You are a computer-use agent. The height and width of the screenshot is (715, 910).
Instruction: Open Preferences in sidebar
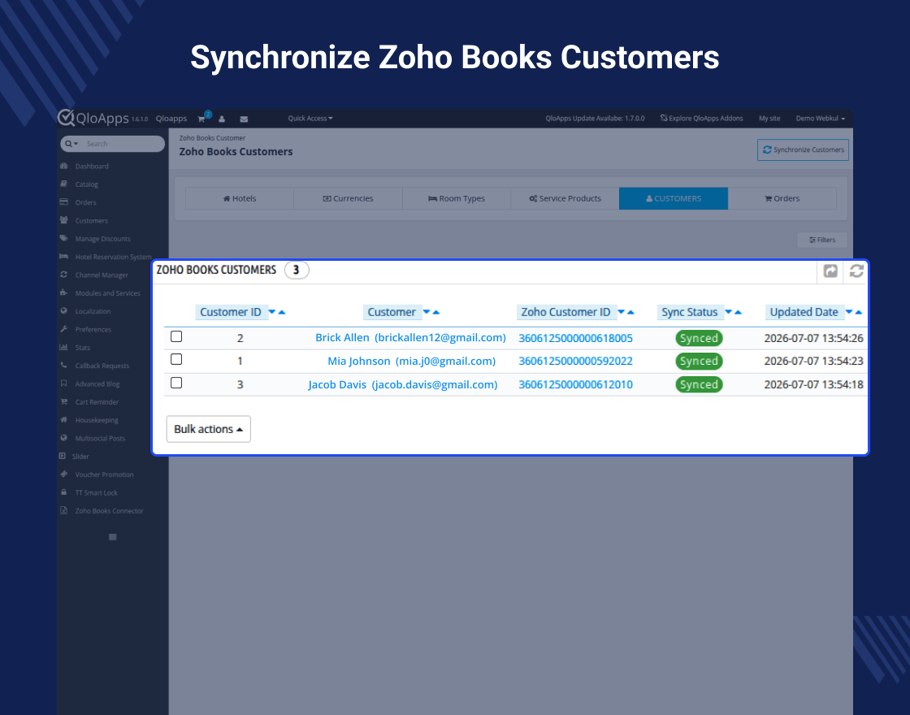(93, 329)
